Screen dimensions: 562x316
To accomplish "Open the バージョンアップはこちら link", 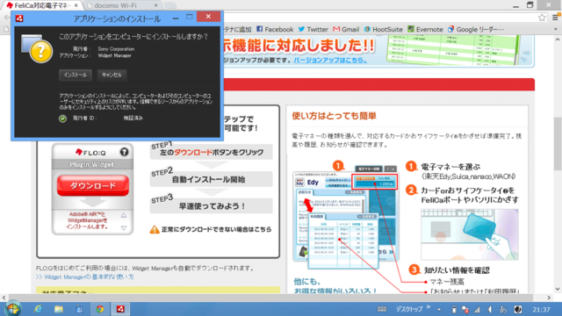I will pos(330,60).
